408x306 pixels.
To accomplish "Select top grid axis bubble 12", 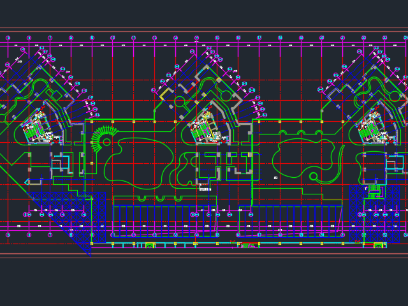I will point(154,38).
